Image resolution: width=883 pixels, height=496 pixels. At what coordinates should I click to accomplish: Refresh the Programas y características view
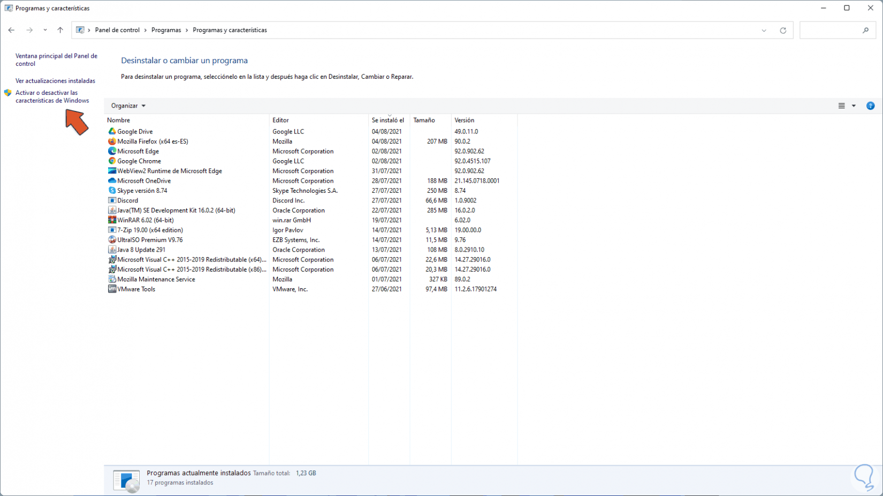pyautogui.click(x=783, y=31)
